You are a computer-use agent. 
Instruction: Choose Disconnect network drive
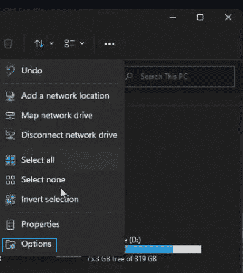pos(62,135)
